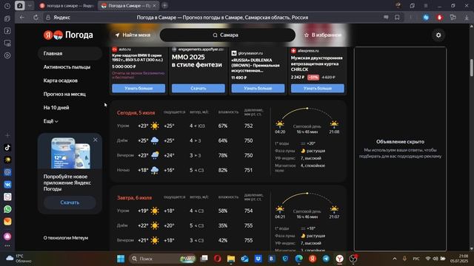Open Активность пыльцы page
Image resolution: width=474 pixels, height=266 pixels.
click(67, 67)
